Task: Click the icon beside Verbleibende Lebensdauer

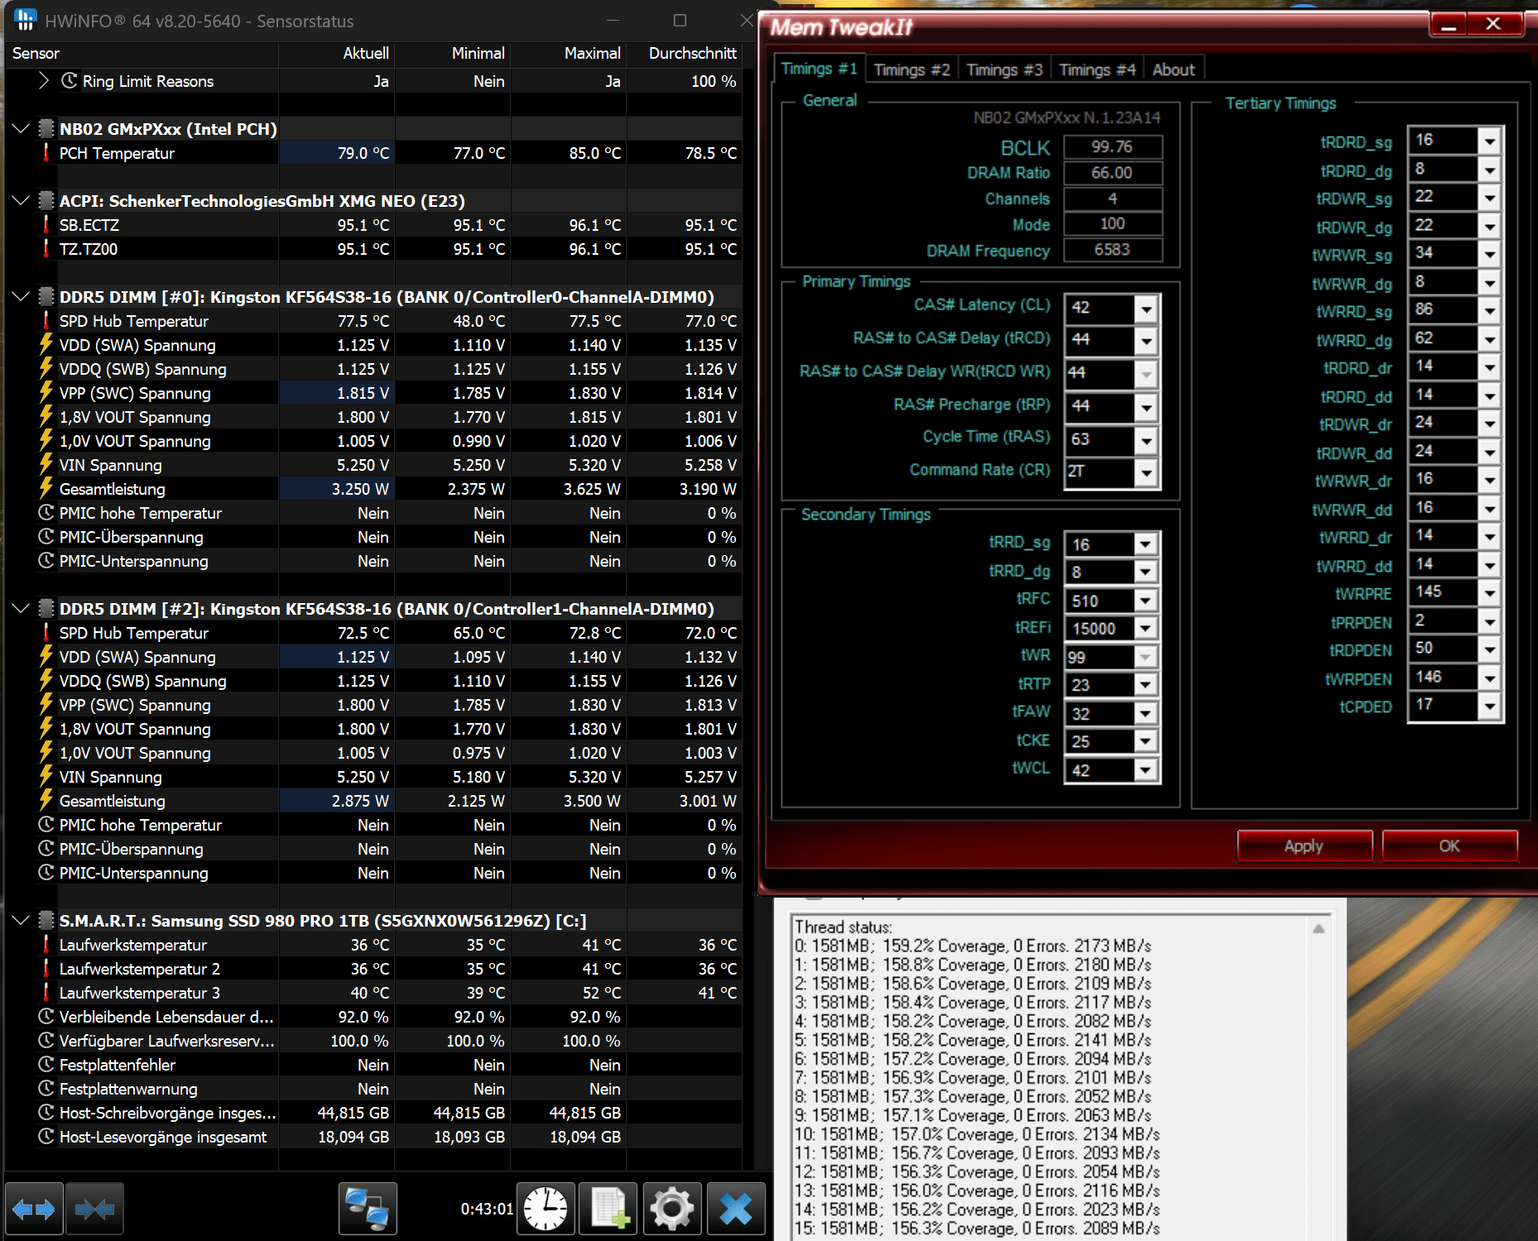Action: pos(46,1017)
